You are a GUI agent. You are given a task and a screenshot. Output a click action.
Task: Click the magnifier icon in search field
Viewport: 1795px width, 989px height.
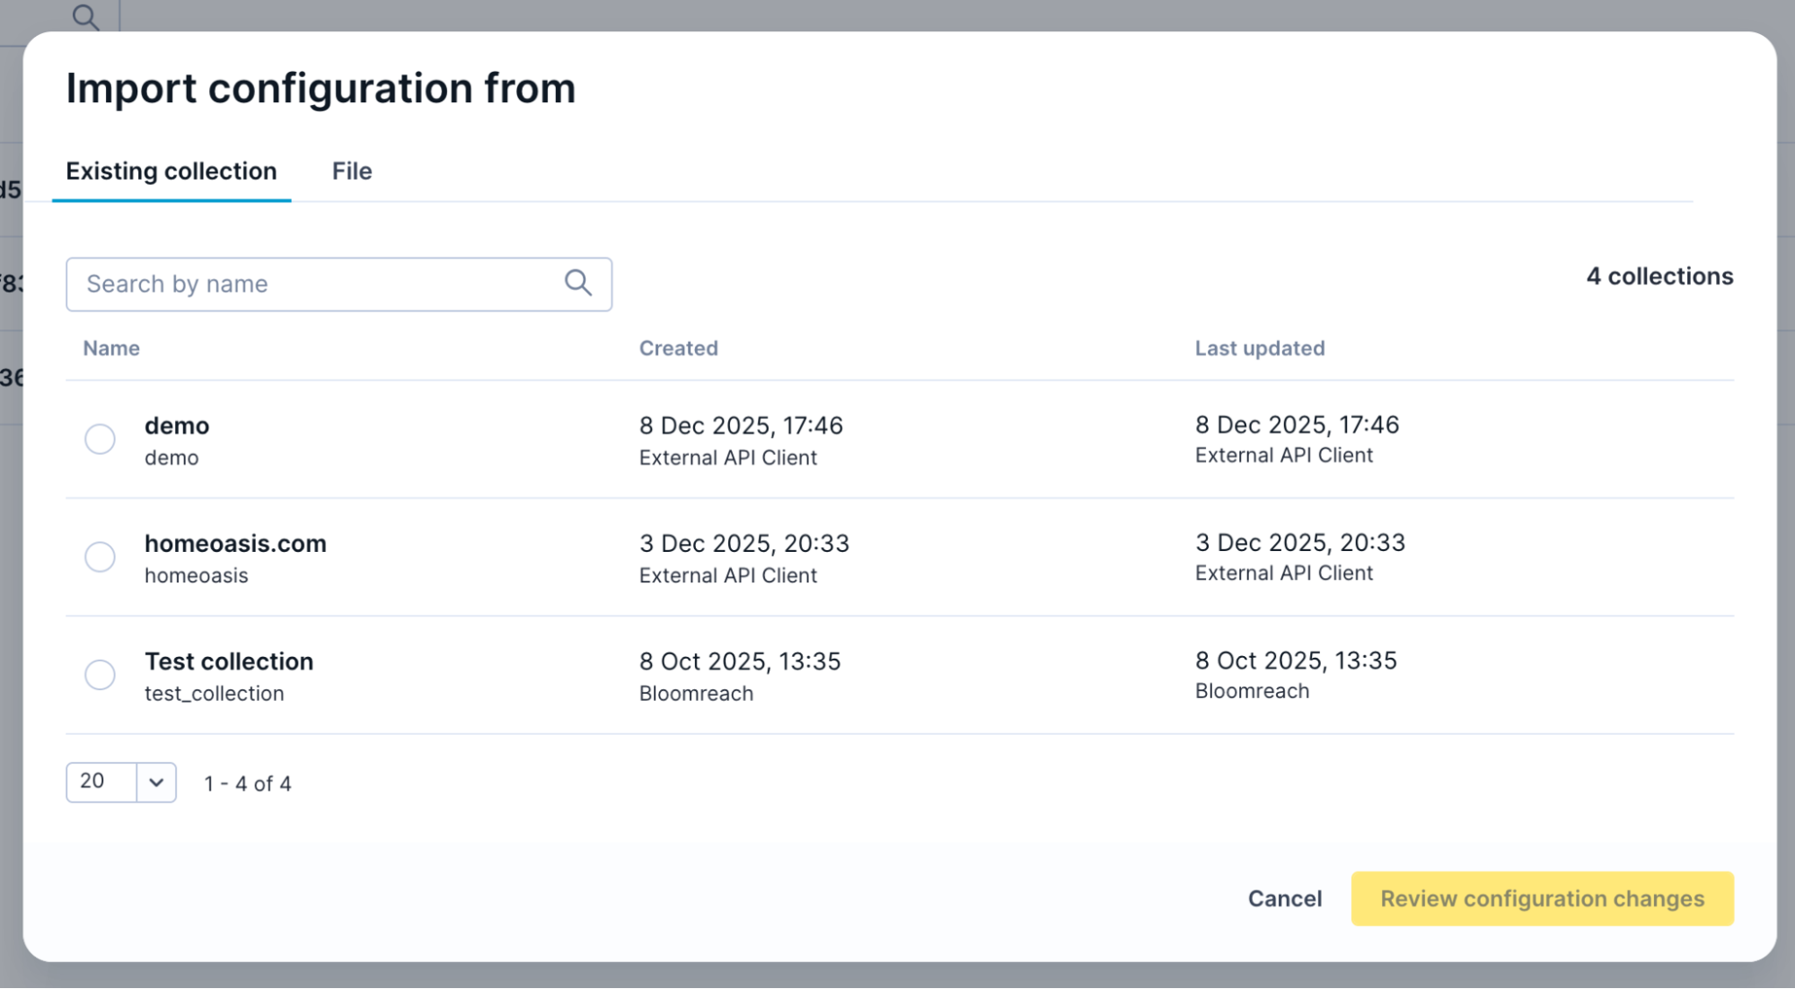coord(577,284)
